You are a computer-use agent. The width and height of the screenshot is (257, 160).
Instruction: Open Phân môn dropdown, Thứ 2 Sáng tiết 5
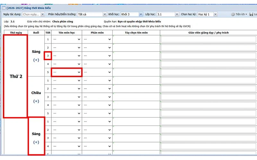click(x=97, y=72)
